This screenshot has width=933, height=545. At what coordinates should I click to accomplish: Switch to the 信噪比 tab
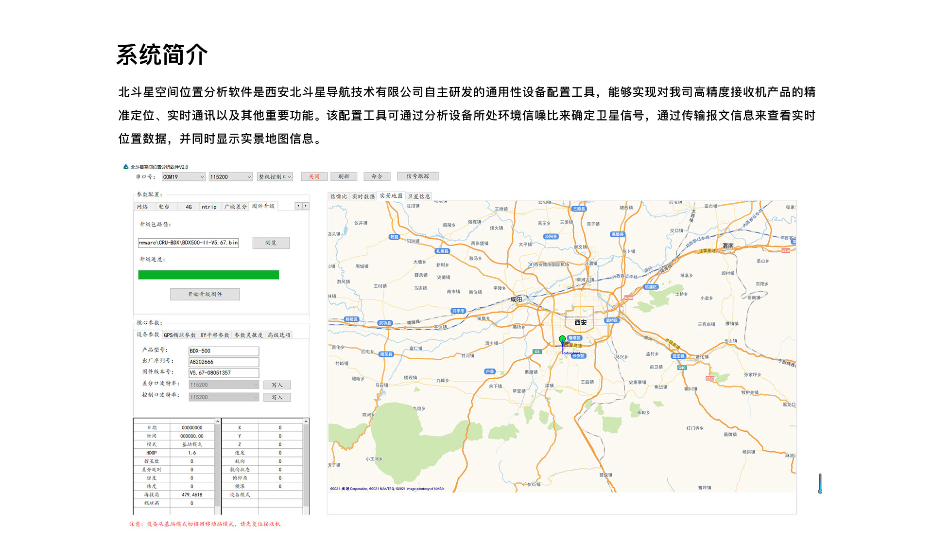(338, 196)
